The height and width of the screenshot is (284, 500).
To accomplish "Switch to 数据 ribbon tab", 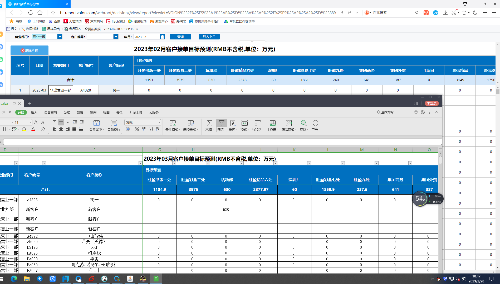I will pyautogui.click(x=80, y=112).
